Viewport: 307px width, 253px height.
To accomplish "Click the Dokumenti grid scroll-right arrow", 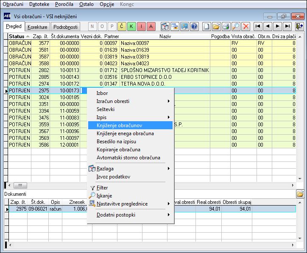I will (x=293, y=245).
